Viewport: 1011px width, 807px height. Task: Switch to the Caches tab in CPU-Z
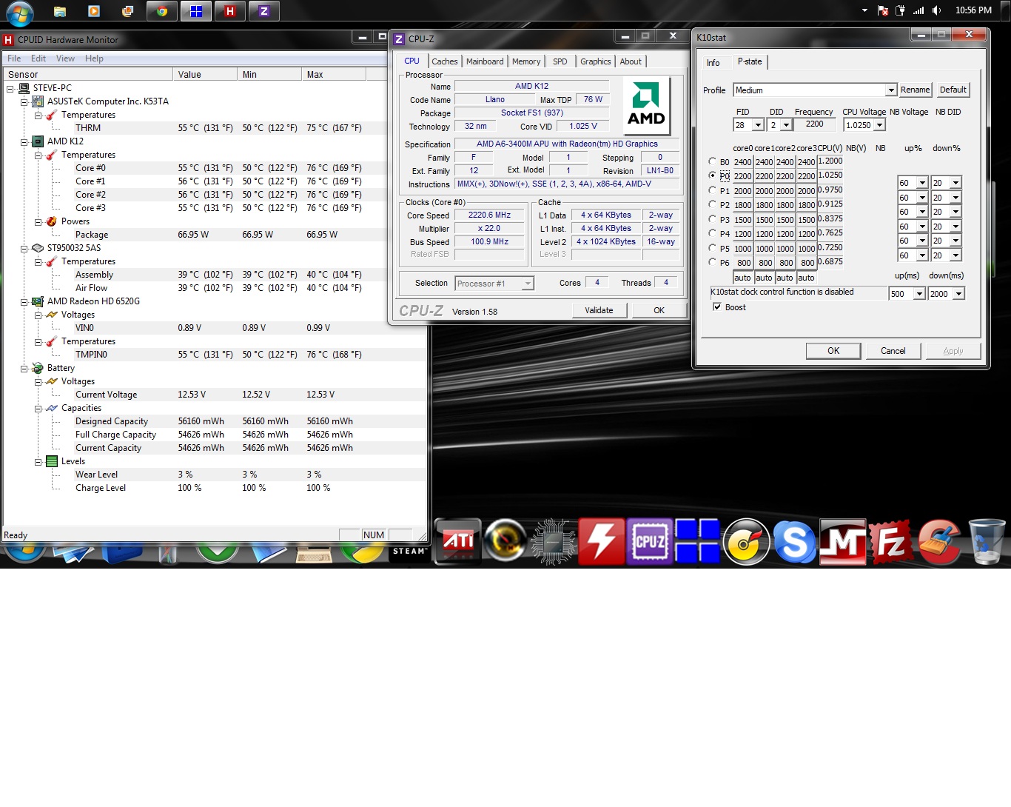point(444,61)
